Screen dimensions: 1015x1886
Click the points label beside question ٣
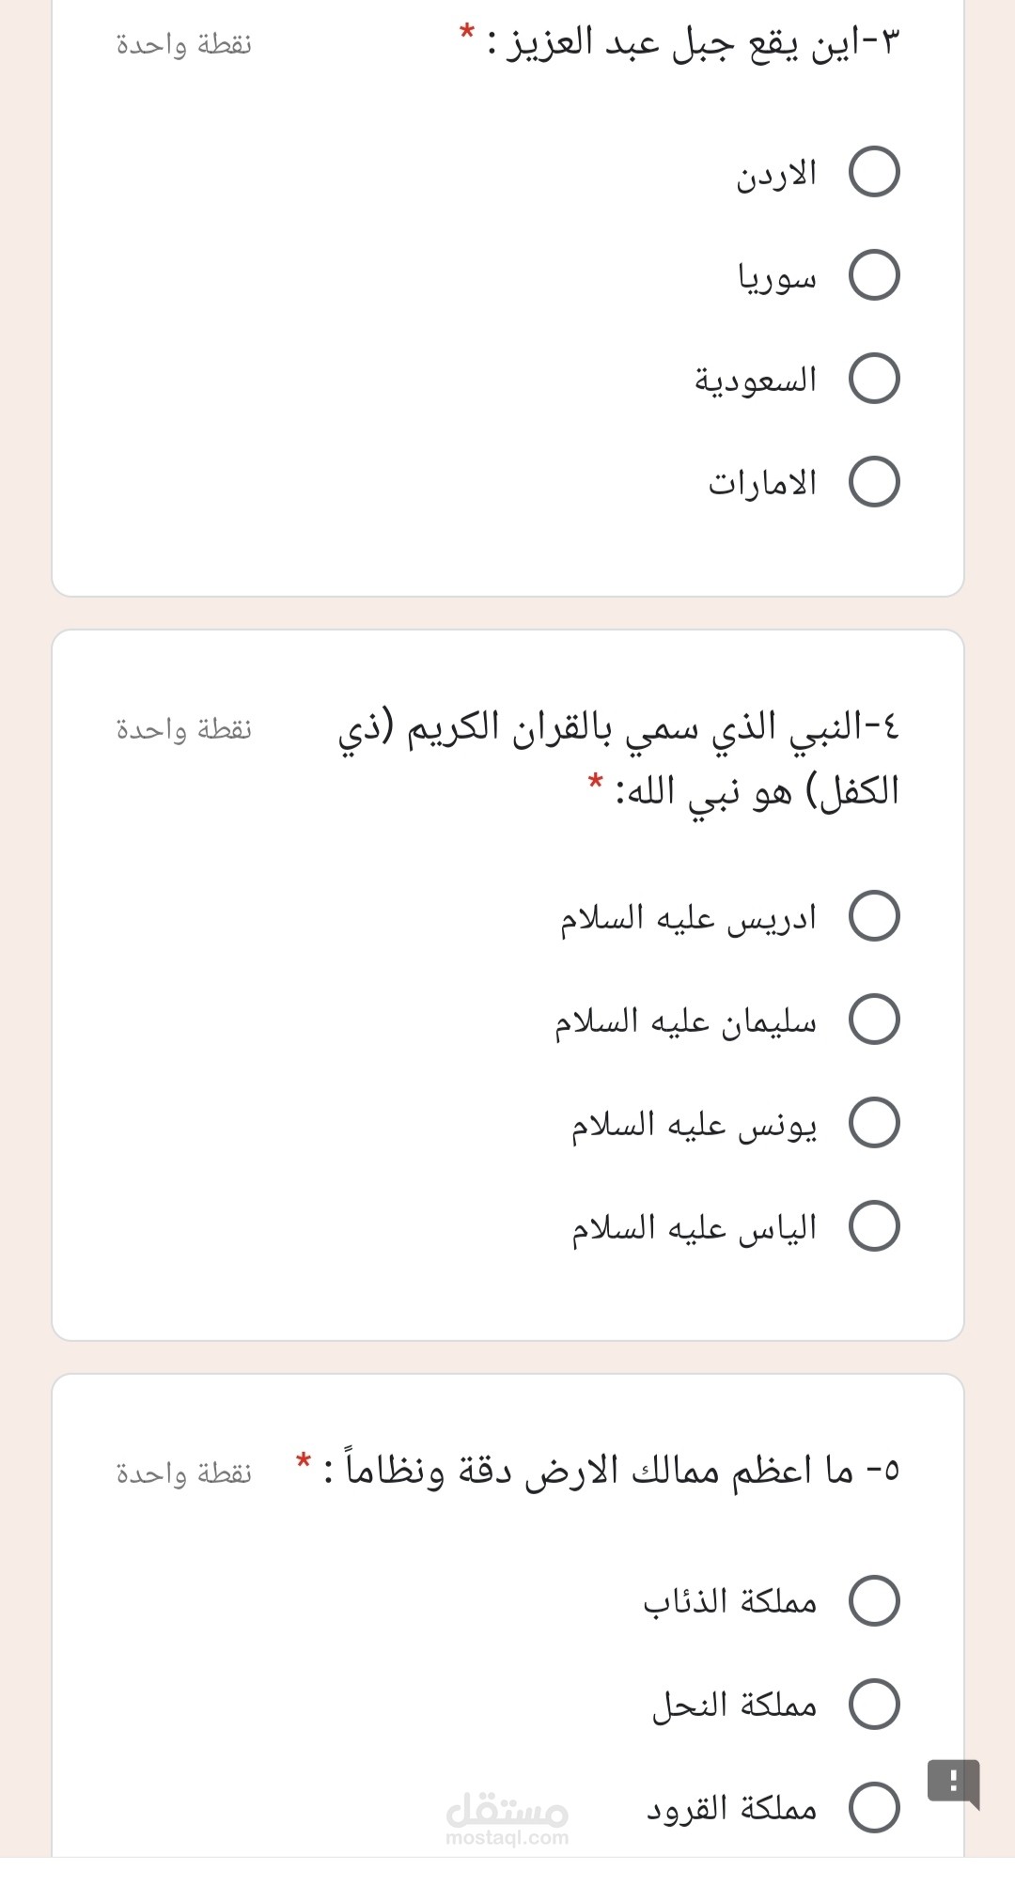click(x=184, y=44)
